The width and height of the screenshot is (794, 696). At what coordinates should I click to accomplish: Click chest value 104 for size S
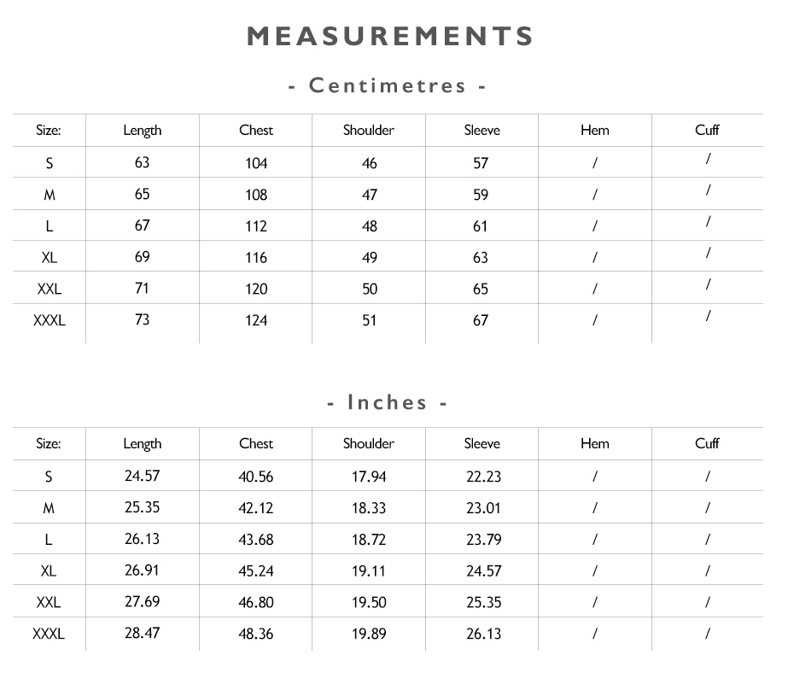256,164
